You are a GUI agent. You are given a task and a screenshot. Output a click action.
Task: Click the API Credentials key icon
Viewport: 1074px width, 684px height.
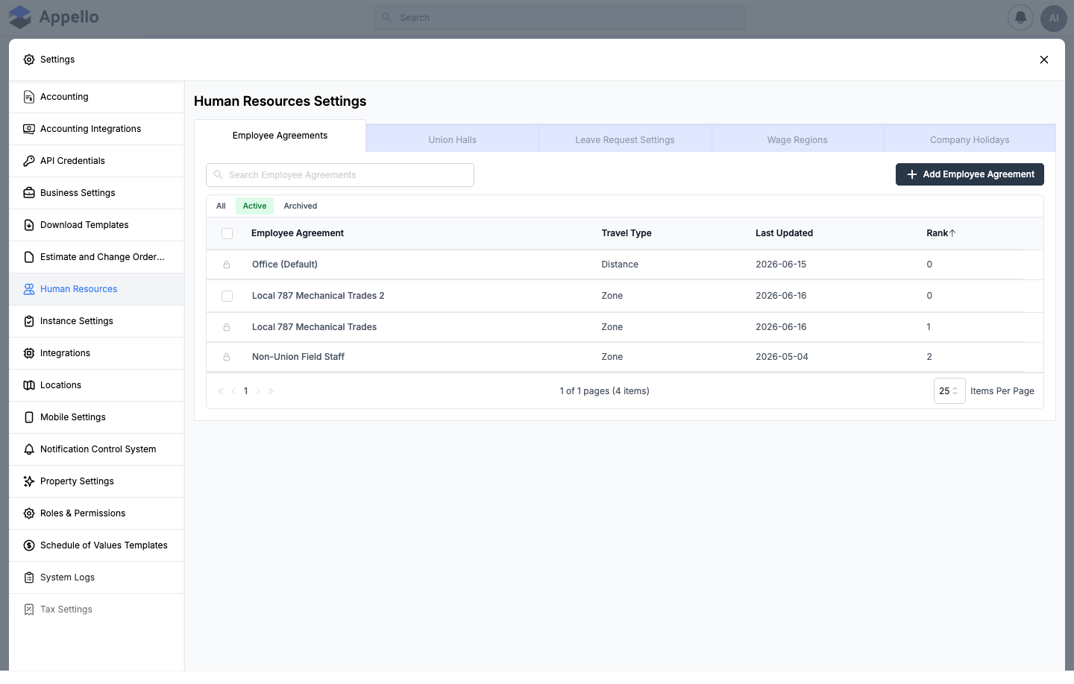tap(29, 161)
